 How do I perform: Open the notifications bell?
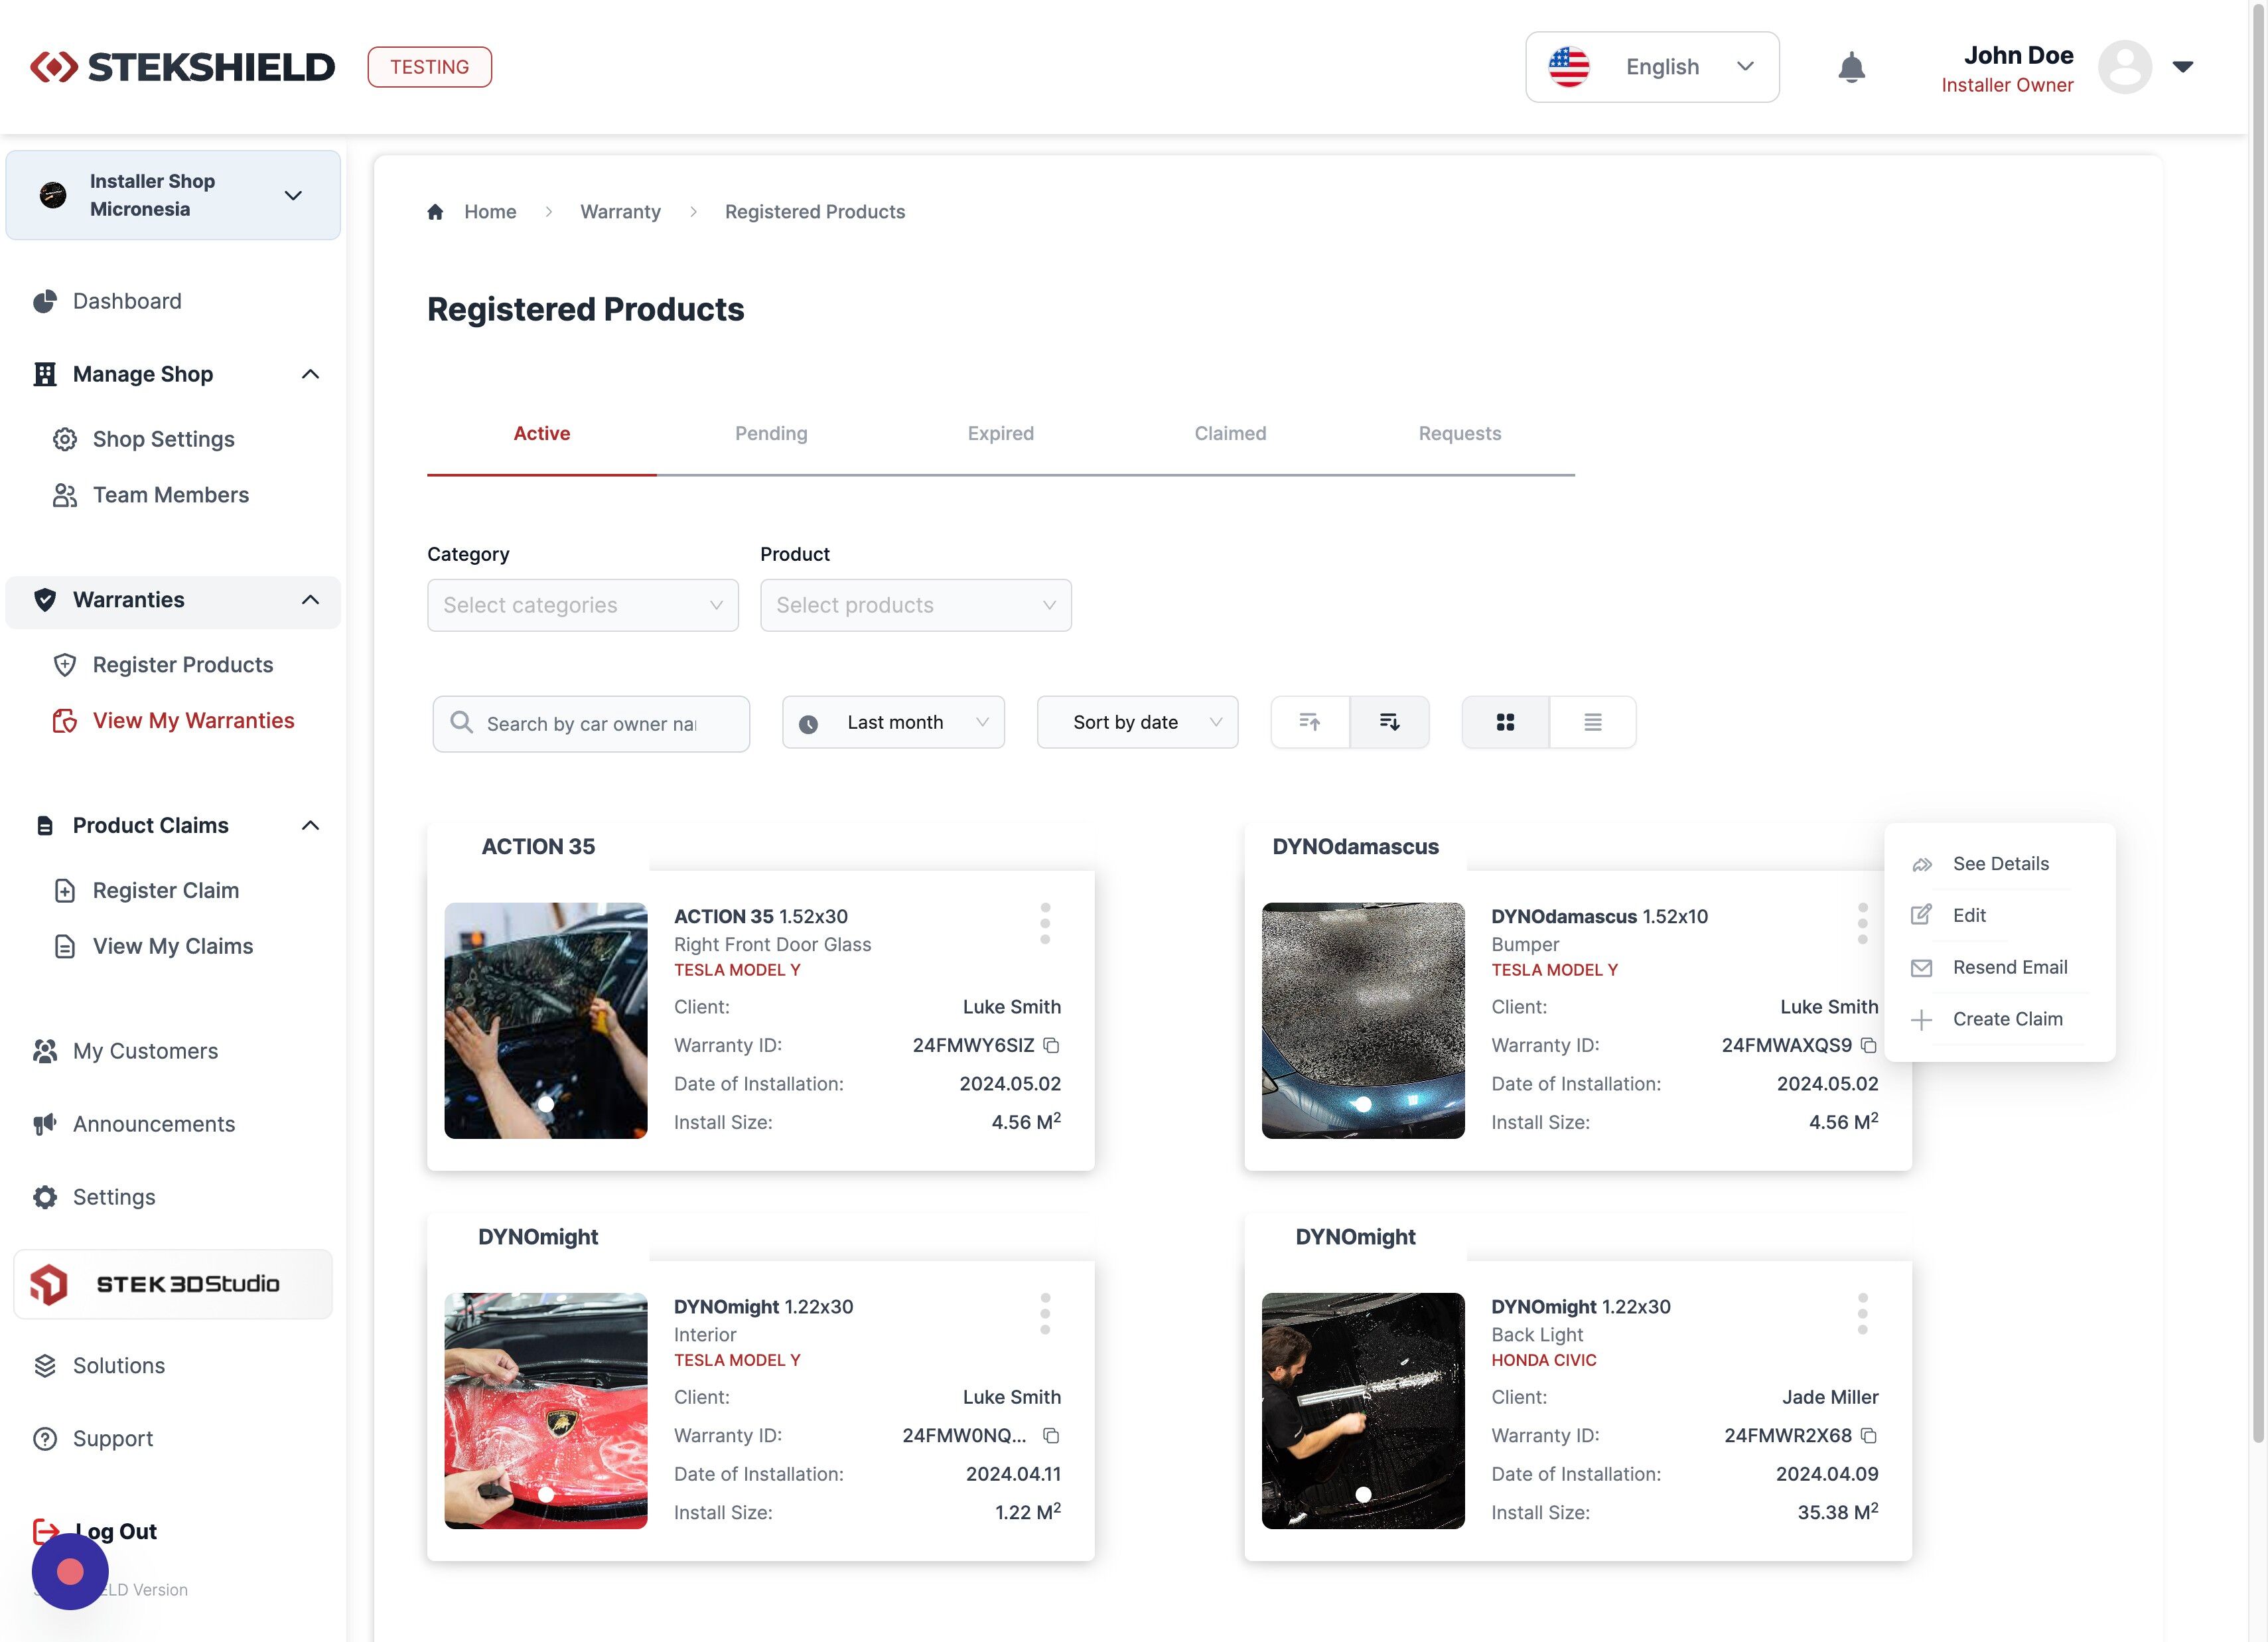click(1851, 67)
